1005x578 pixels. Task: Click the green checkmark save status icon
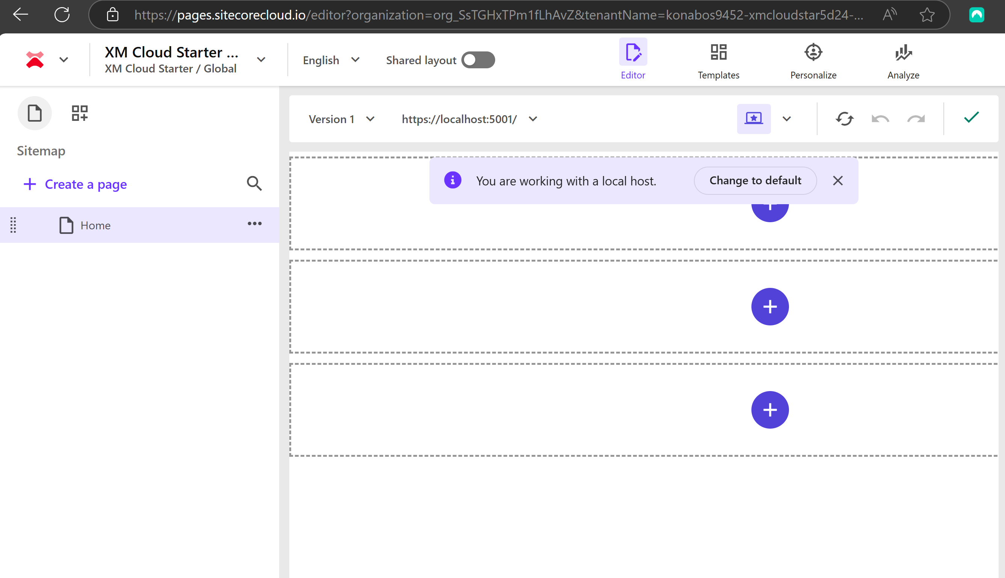[x=971, y=117]
